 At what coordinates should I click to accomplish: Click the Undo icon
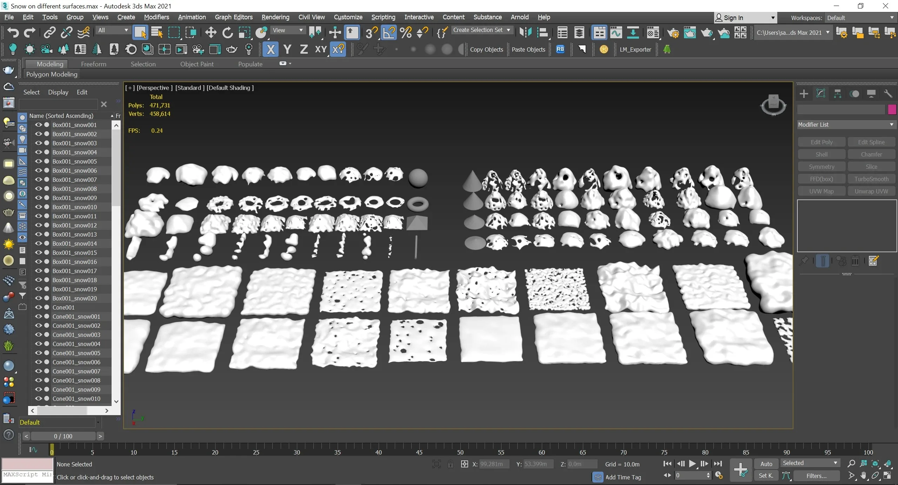coord(12,32)
